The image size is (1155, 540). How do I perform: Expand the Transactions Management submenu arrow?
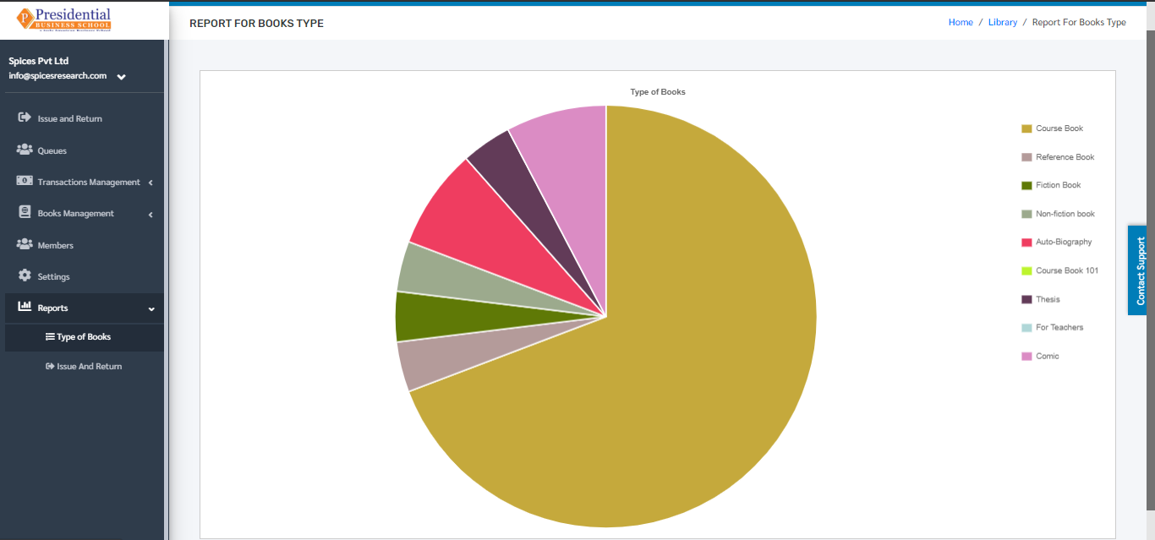point(151,183)
